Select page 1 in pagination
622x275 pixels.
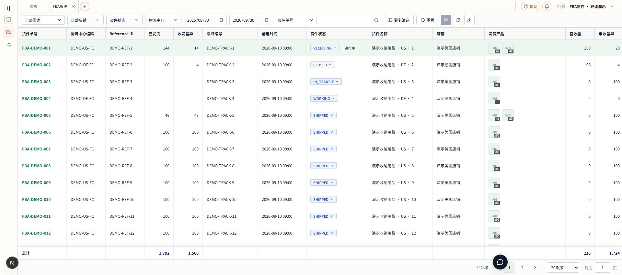pyautogui.click(x=509, y=268)
